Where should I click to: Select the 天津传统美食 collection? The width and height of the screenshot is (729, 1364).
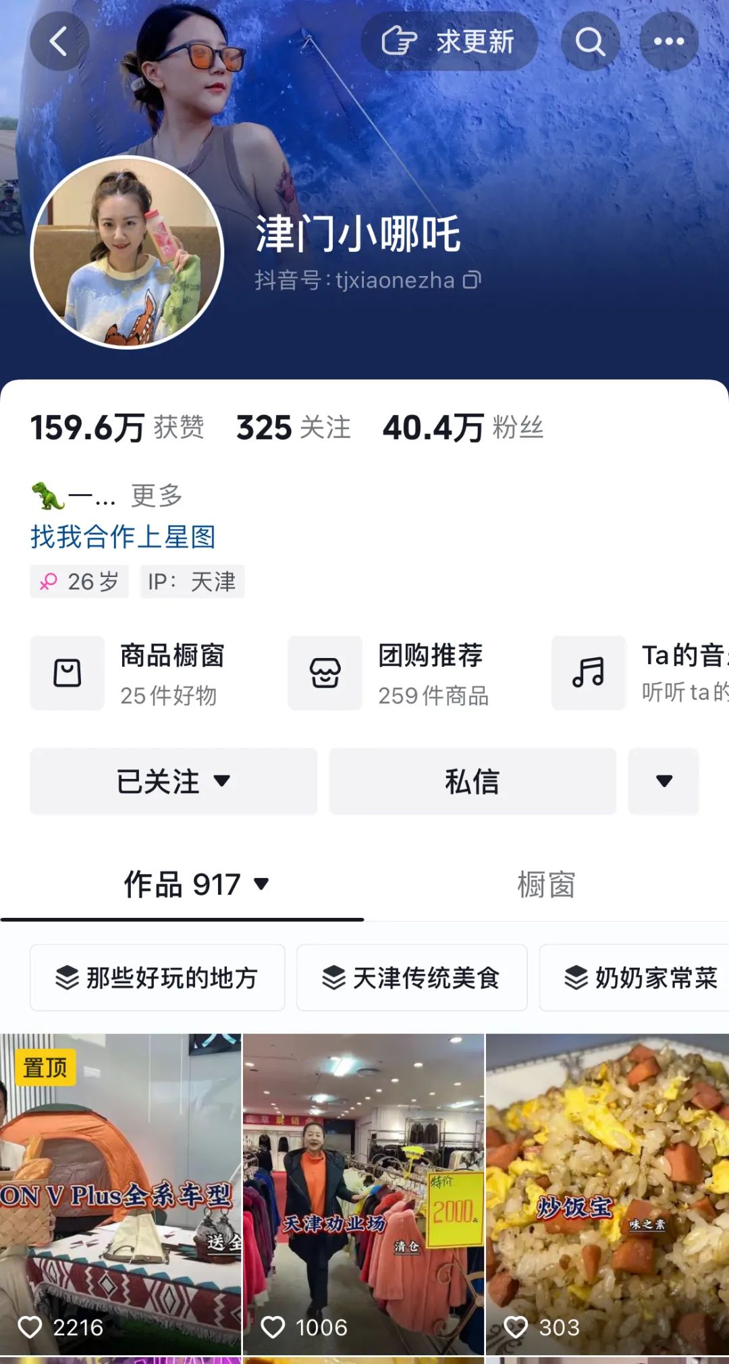(412, 977)
